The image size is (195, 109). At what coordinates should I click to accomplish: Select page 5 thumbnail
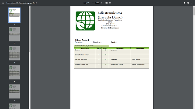coord(14,91)
